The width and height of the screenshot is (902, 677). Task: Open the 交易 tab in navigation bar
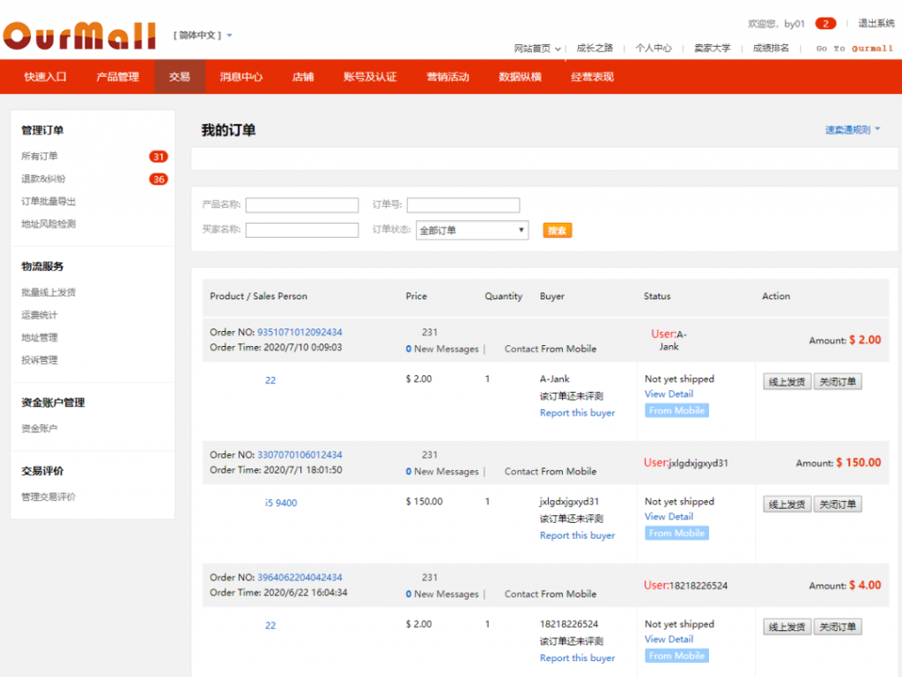point(180,77)
